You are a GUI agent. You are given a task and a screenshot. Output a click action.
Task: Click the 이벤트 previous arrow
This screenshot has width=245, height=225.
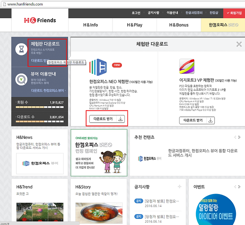pyautogui.click(x=235, y=187)
